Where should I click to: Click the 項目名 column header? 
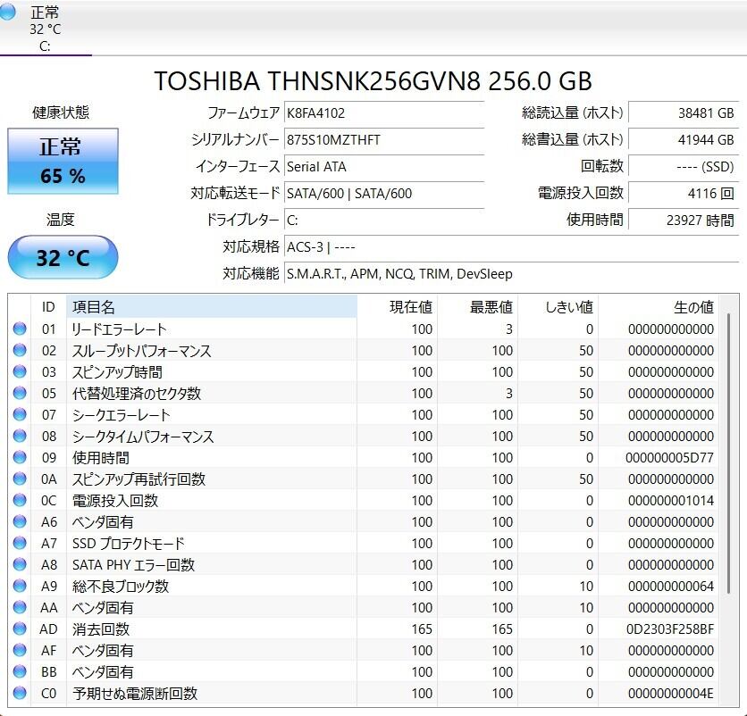point(212,307)
